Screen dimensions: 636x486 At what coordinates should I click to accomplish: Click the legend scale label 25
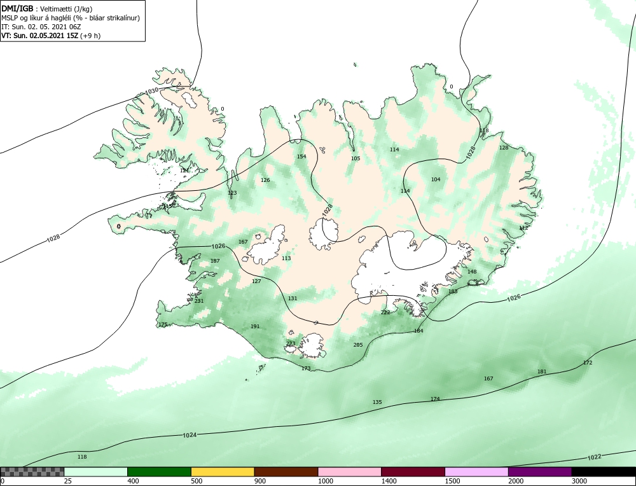tap(67, 481)
